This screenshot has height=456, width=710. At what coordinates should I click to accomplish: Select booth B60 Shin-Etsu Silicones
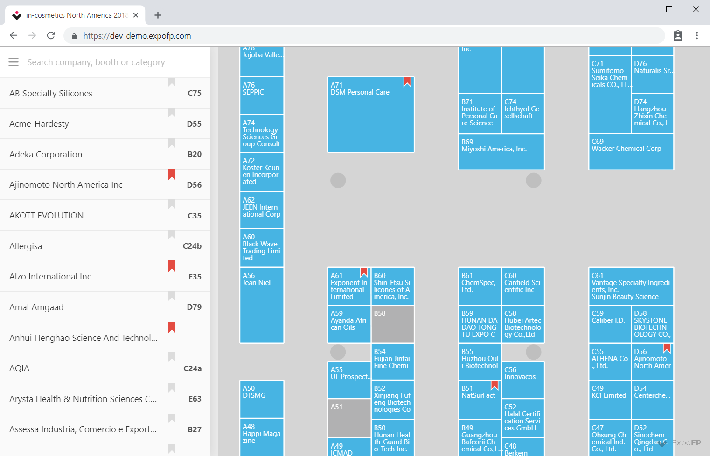point(393,286)
